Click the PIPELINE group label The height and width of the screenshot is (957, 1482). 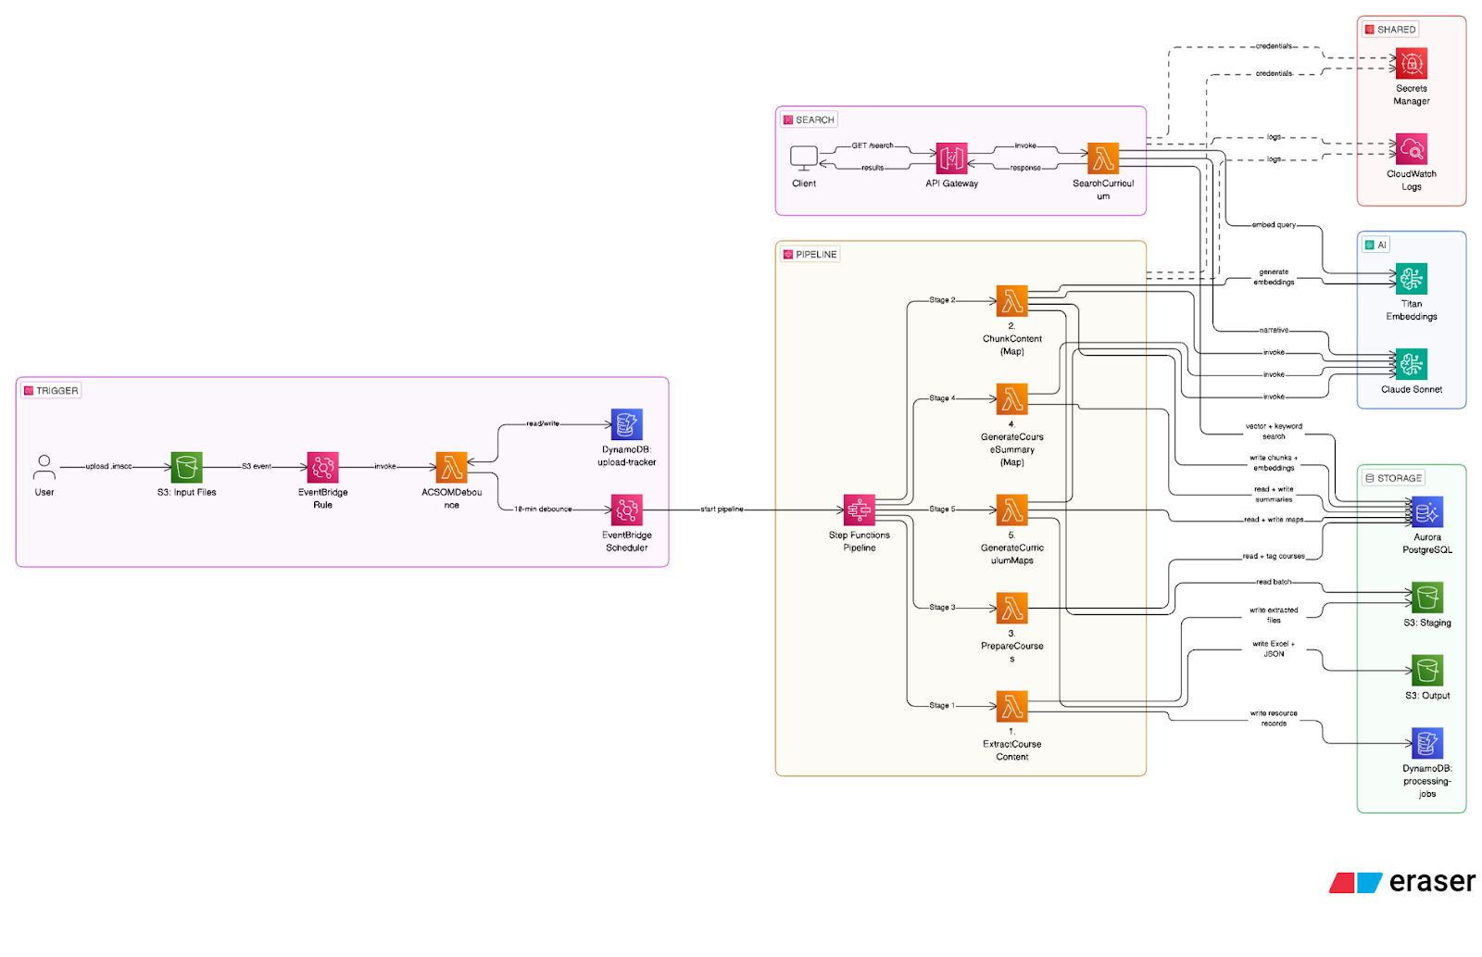810,255
